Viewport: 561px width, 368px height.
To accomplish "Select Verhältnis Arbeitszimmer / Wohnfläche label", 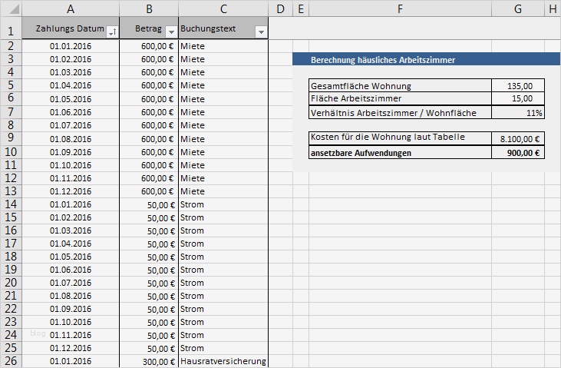I will pos(400,112).
